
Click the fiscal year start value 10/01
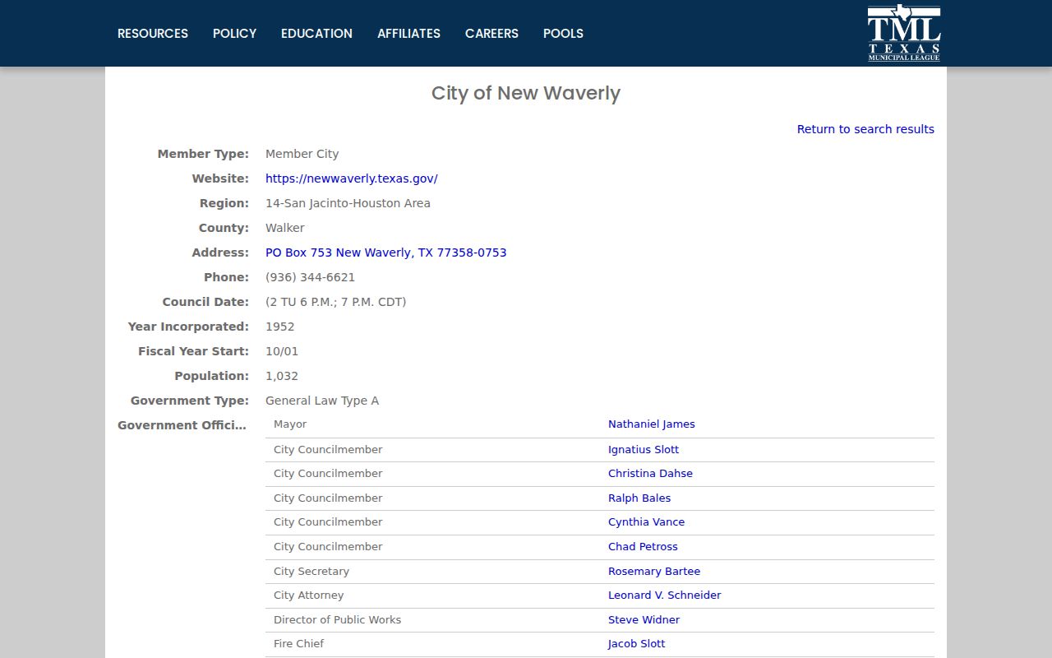tap(282, 351)
